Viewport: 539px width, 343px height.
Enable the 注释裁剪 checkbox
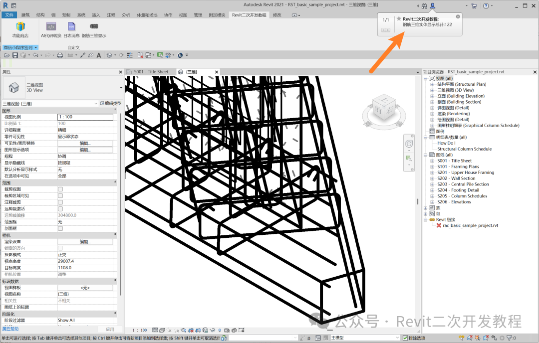60,202
